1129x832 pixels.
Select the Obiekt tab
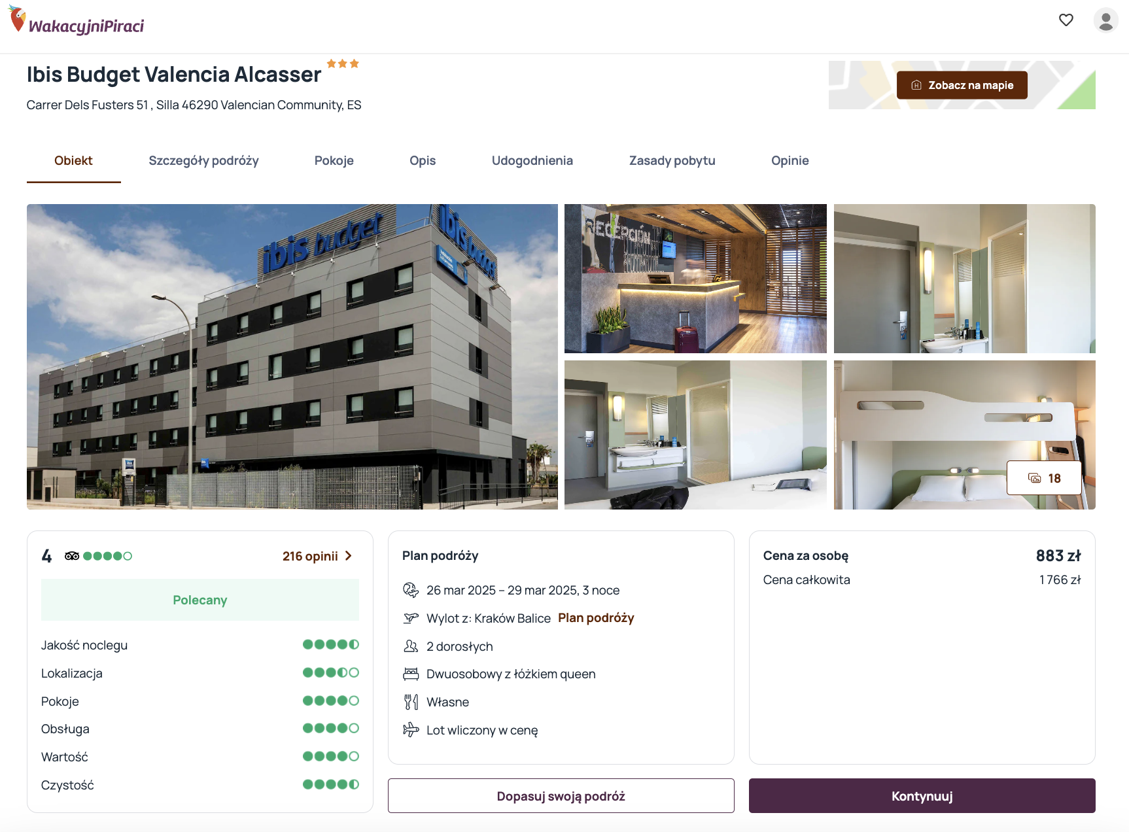[73, 161]
